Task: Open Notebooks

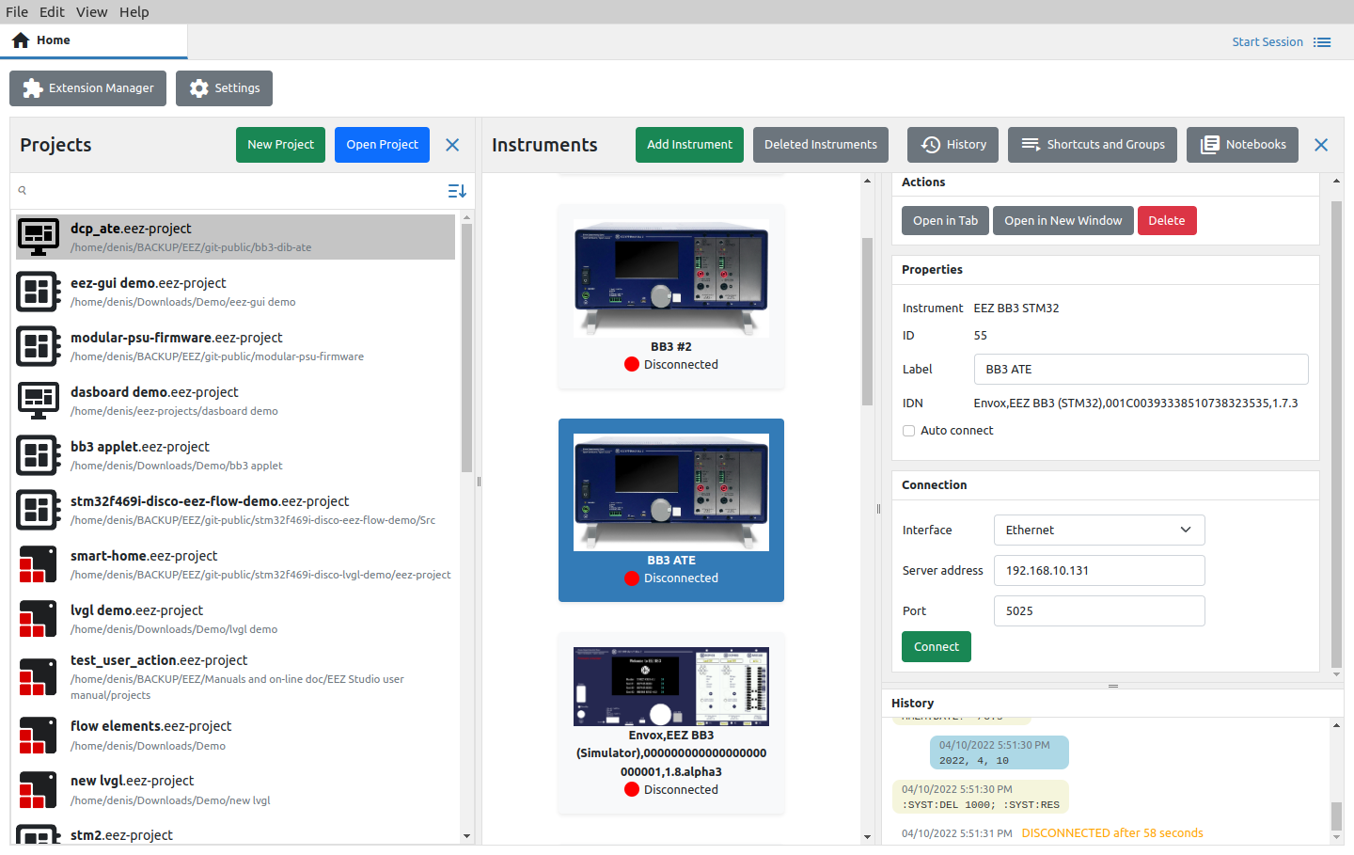Action: click(x=1242, y=145)
